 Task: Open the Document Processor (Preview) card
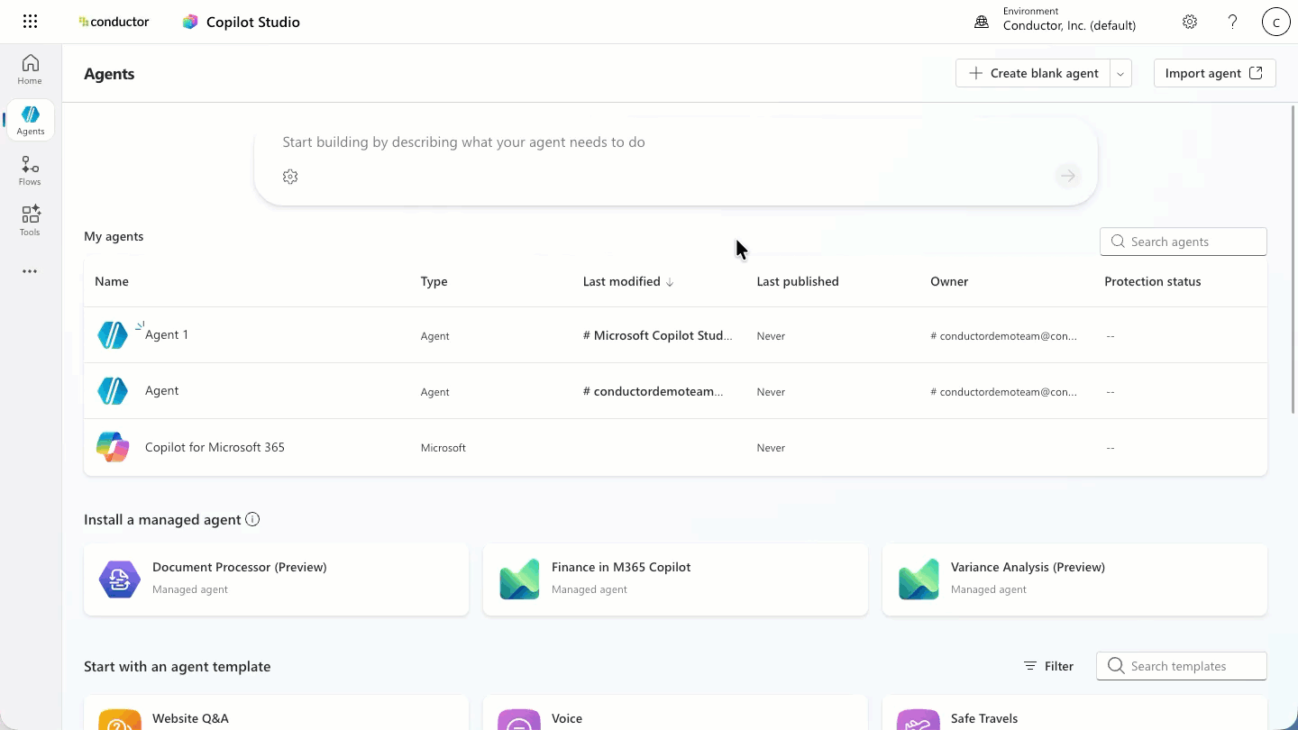coord(276,579)
